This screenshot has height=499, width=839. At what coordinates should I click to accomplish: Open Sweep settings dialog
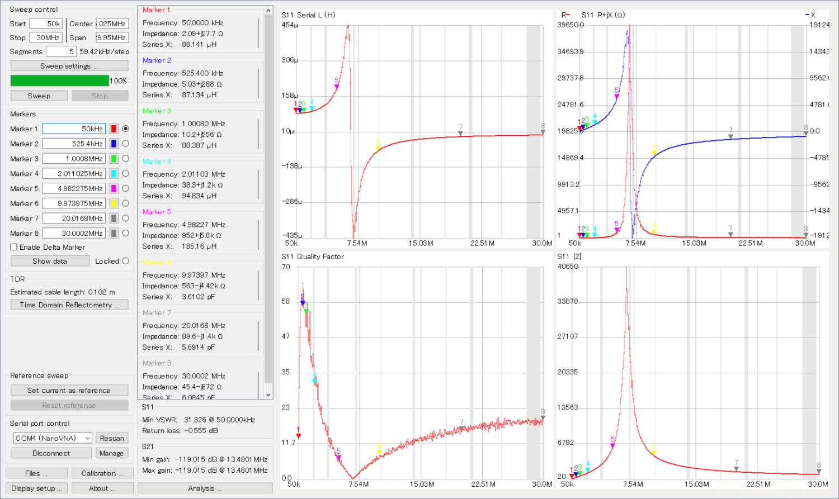click(69, 66)
